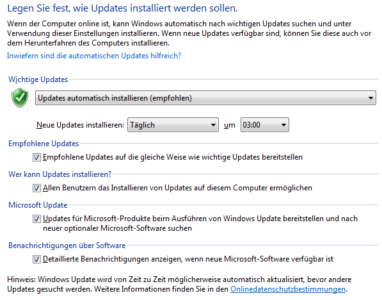The image size is (382, 300).
Task: Click the arrow of the important updates combo box
Action: 370,98
